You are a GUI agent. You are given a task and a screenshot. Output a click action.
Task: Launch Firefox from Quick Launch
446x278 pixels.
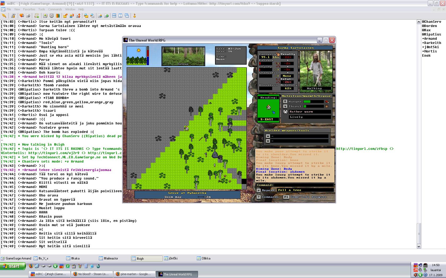(31, 266)
